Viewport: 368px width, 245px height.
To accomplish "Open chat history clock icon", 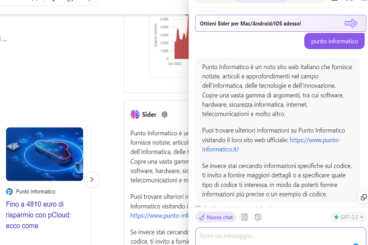I will coord(258,217).
